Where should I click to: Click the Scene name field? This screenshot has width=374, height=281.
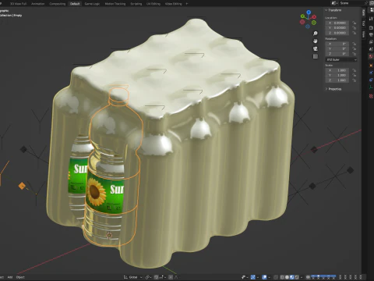click(x=351, y=3)
